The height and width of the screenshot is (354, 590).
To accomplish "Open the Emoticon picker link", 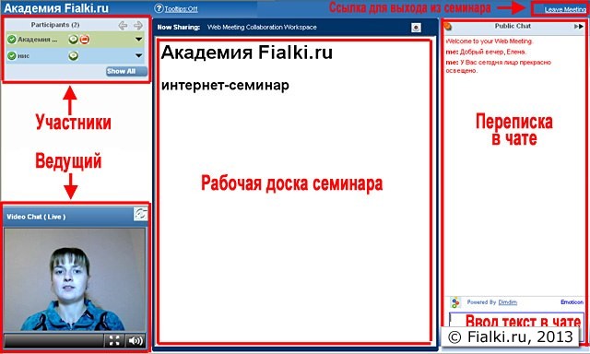I will point(572,302).
